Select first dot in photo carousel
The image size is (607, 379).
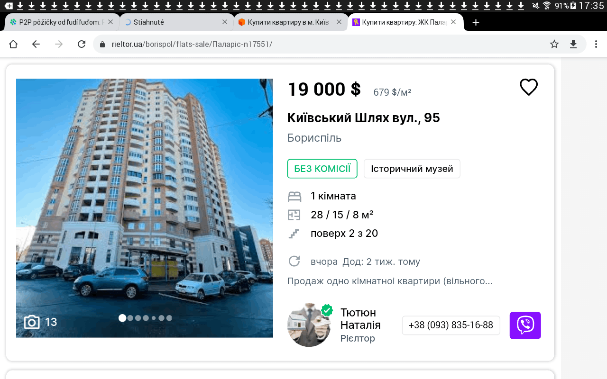point(122,318)
